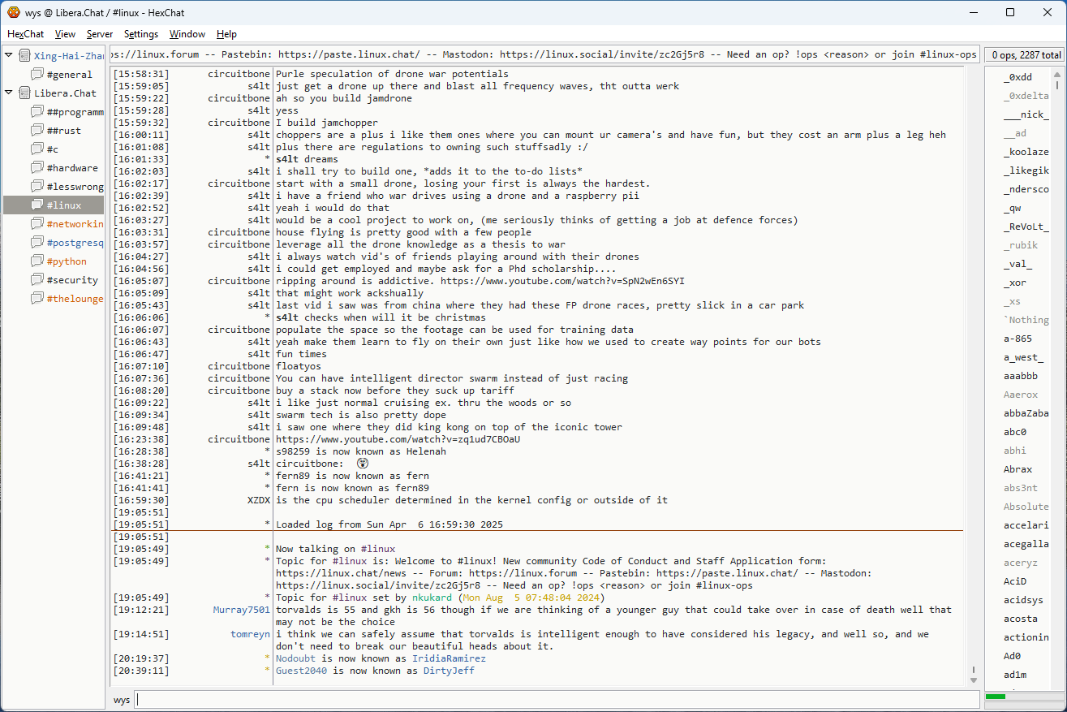Click the #security channel icon
This screenshot has height=712, width=1067.
37,280
